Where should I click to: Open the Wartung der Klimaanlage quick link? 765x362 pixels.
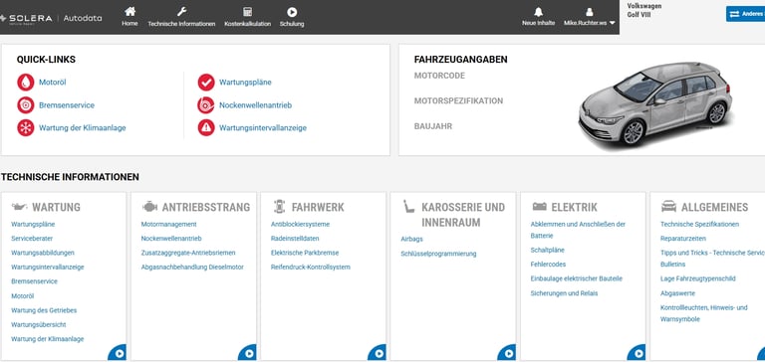pos(83,127)
